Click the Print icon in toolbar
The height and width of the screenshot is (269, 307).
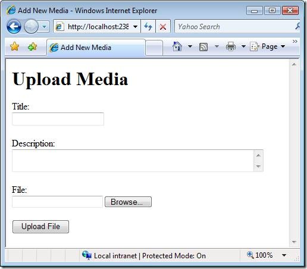pyautogui.click(x=231, y=46)
